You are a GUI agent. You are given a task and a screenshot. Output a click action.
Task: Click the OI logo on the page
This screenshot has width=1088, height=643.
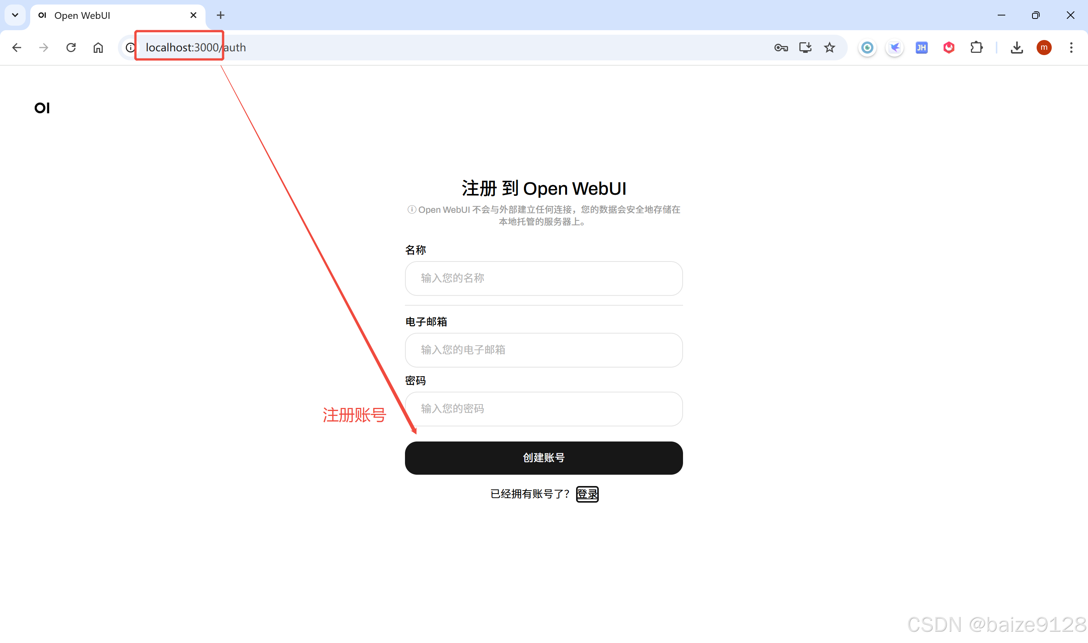[42, 108]
